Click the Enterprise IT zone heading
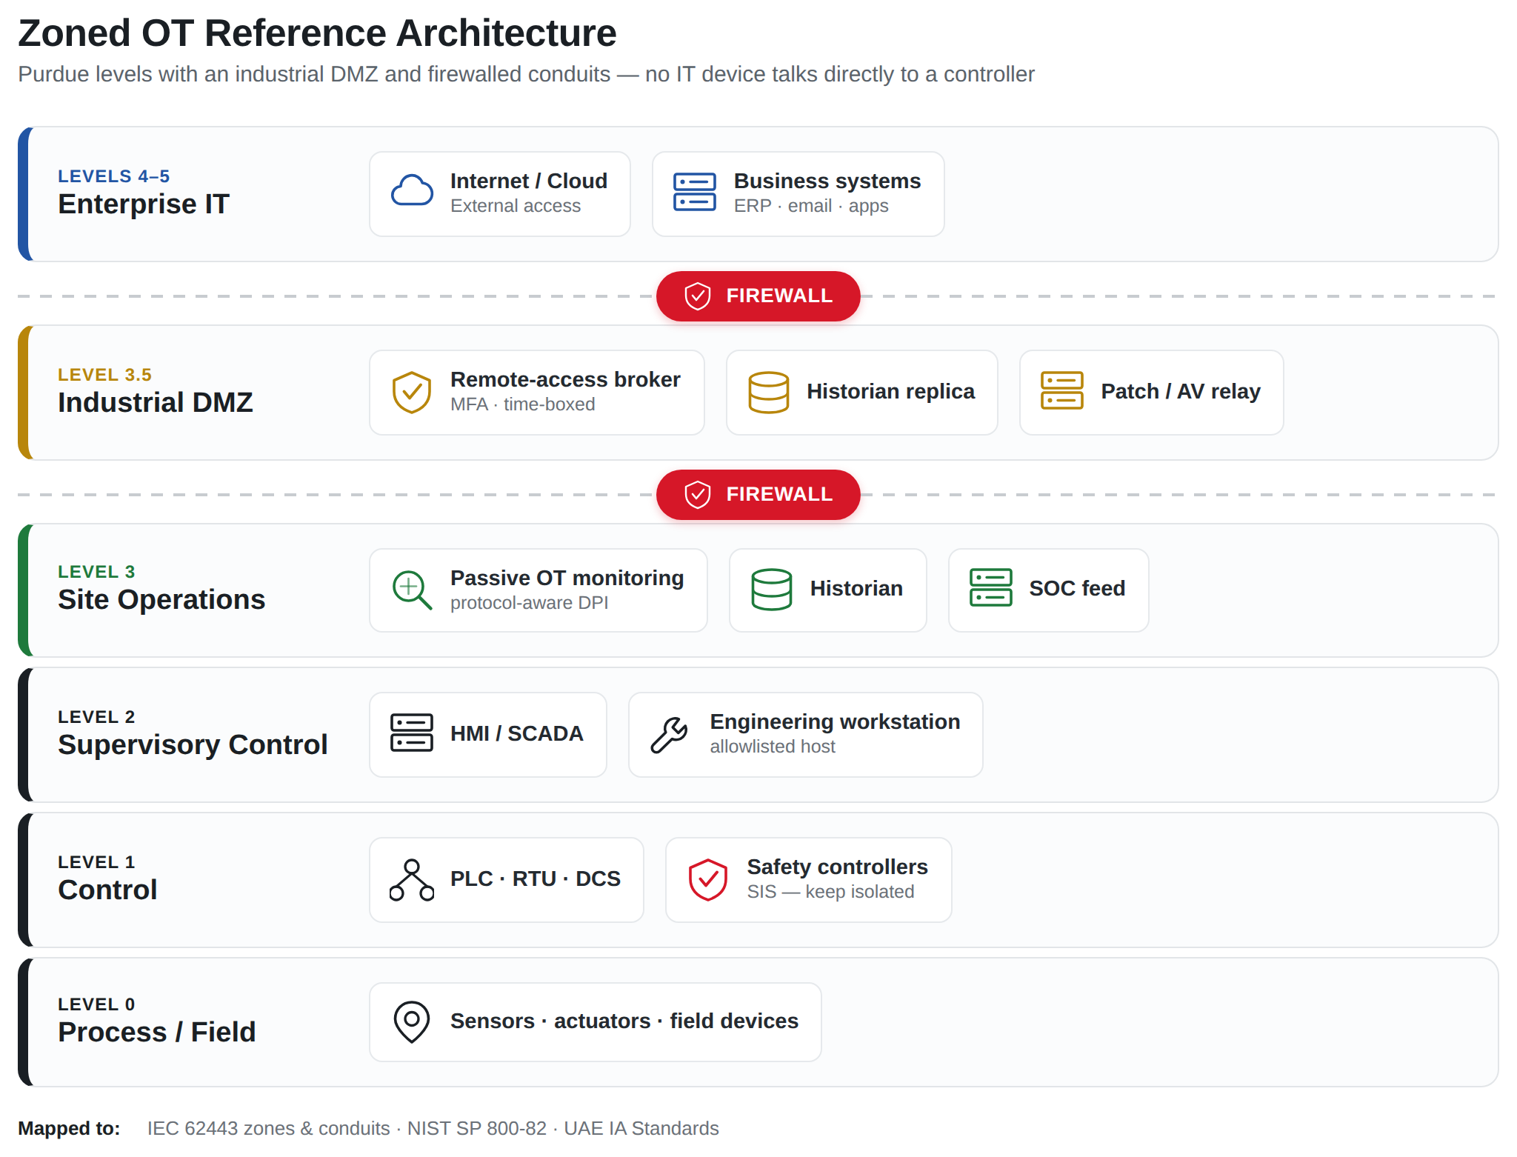The width and height of the screenshot is (1517, 1157). click(144, 204)
